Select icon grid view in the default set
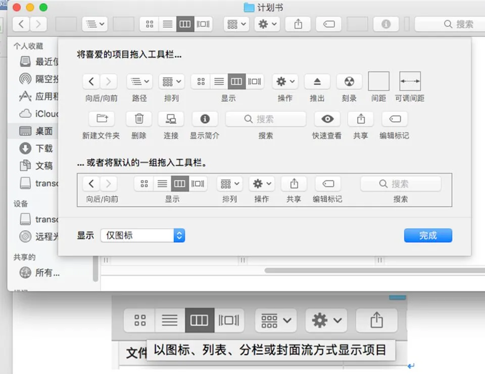 point(144,183)
